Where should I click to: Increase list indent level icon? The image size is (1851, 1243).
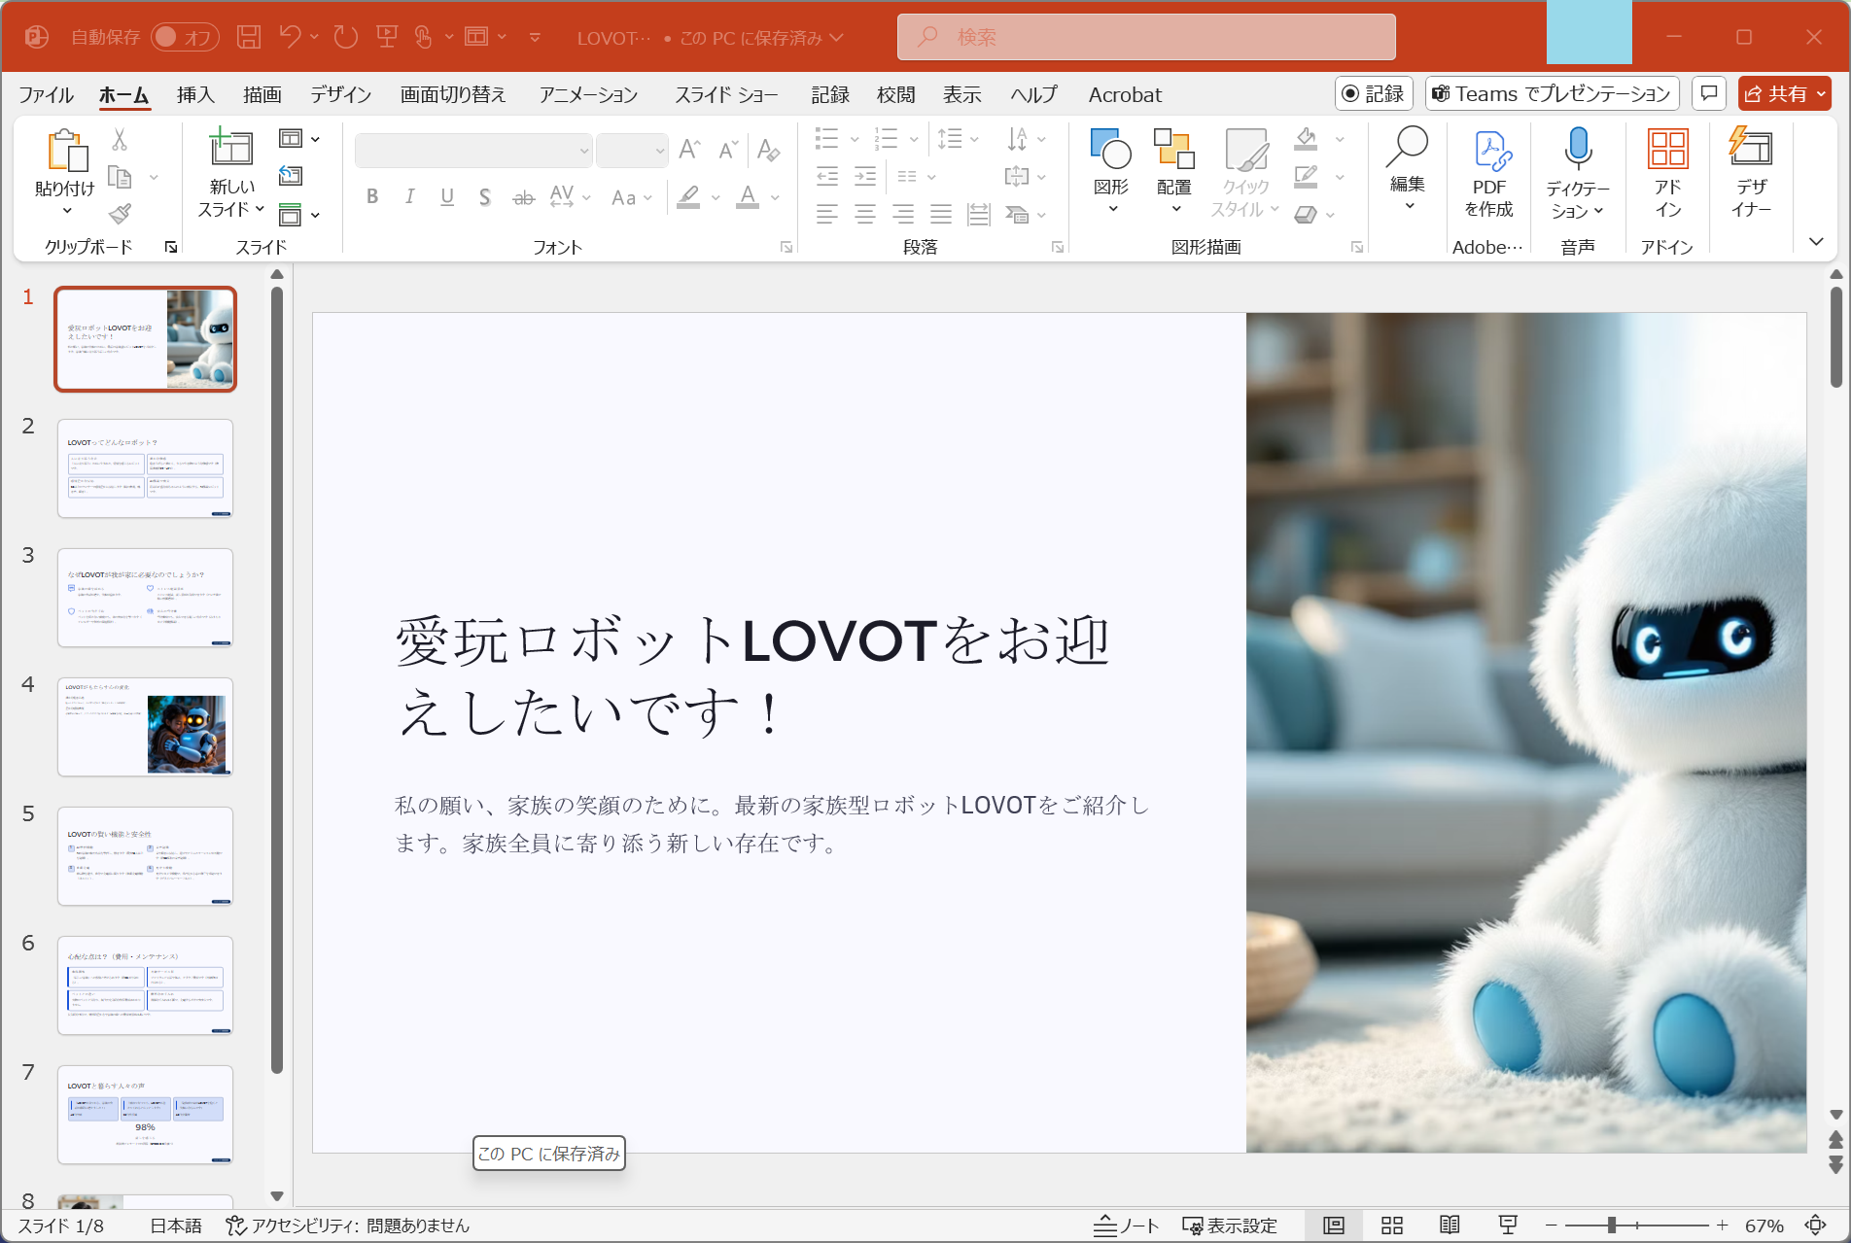click(865, 176)
